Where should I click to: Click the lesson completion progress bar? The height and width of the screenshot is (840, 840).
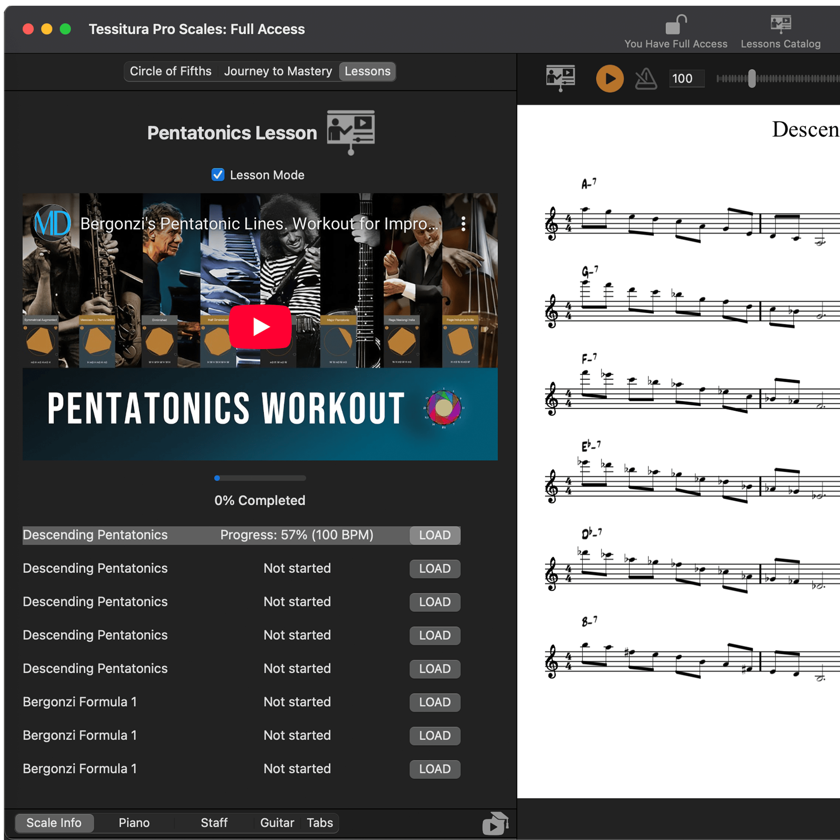[x=260, y=478]
